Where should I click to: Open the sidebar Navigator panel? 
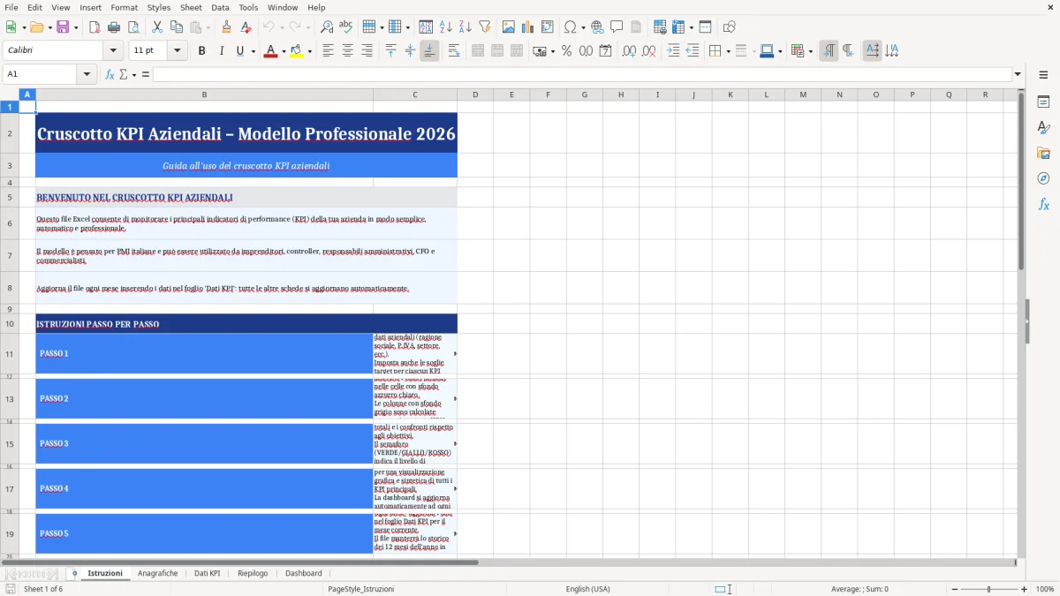pyautogui.click(x=1043, y=178)
